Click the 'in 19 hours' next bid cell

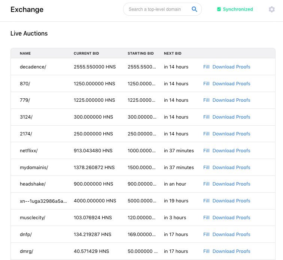point(176,201)
